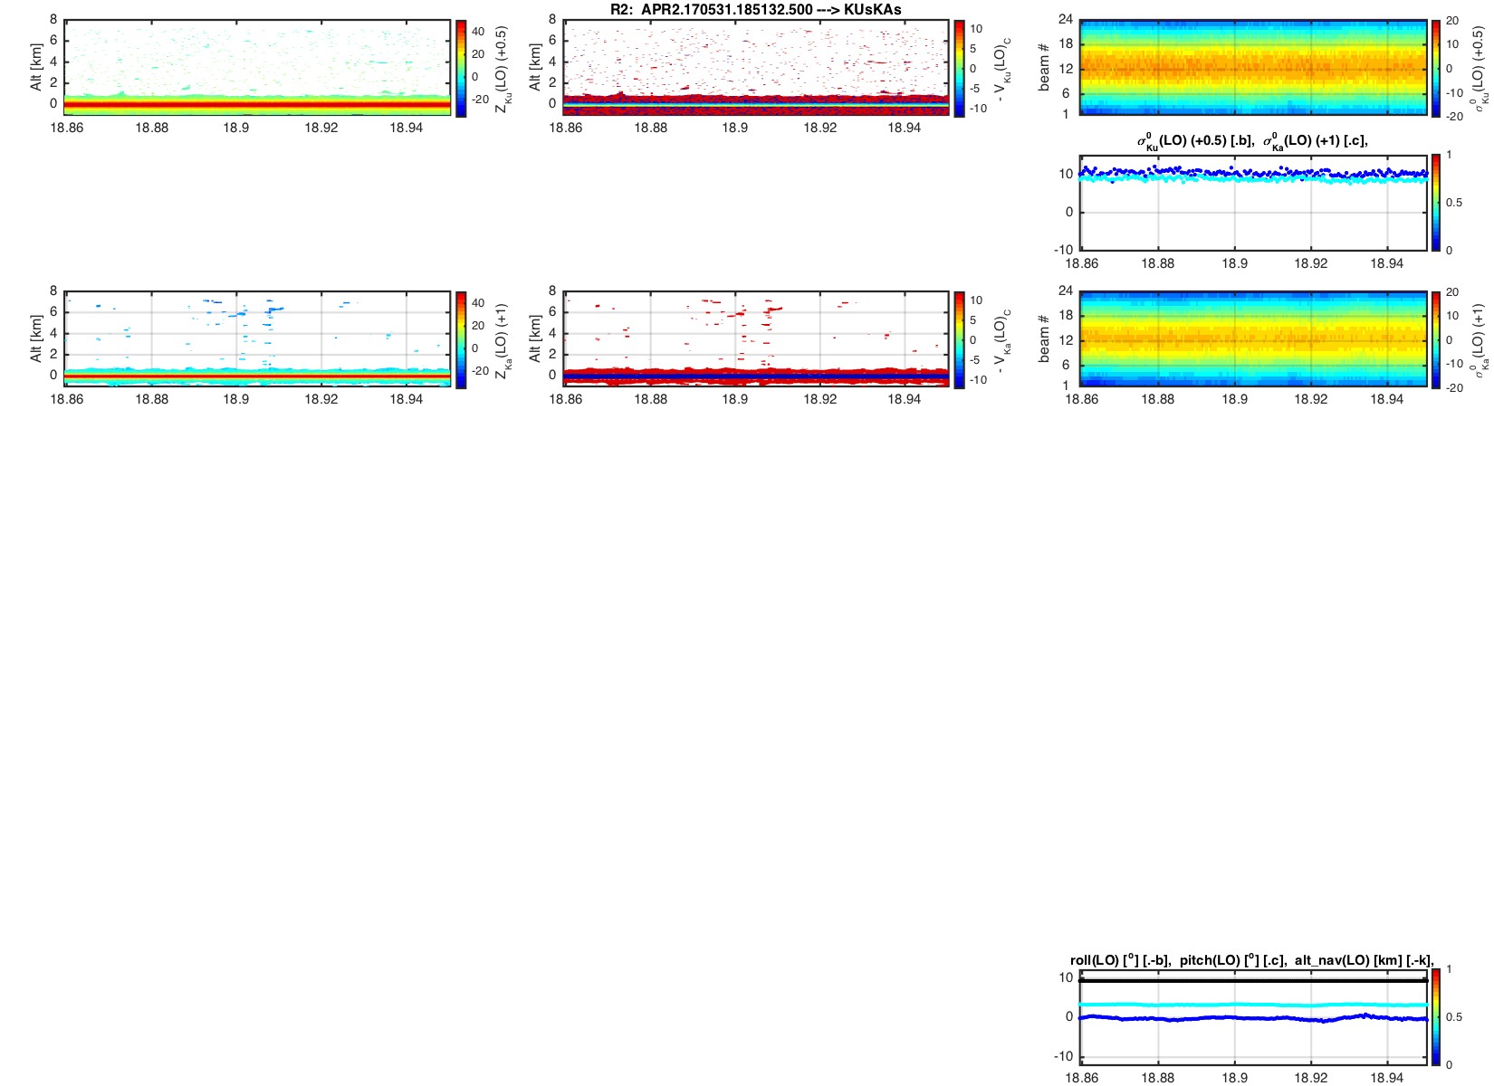Click the cyan pitch line in bottom plot

pos(1177,1005)
